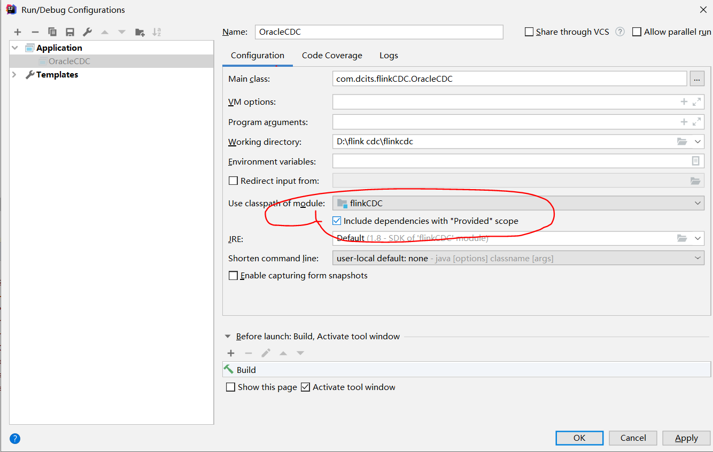Browse JRE folder icon
Viewport: 713px width, 452px height.
click(682, 238)
